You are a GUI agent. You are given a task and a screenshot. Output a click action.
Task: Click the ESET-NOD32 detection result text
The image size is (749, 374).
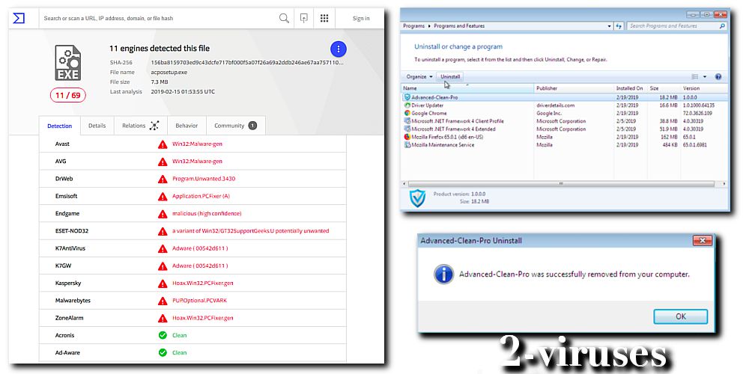[x=251, y=231]
